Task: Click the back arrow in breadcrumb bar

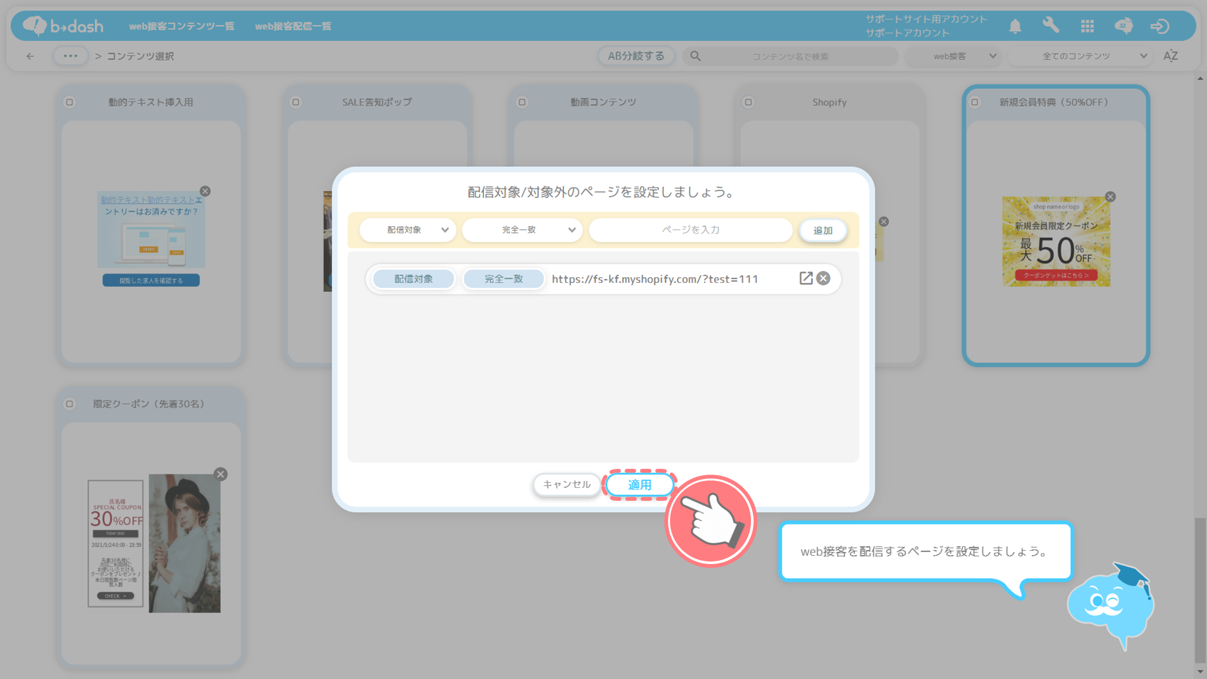Action: (30, 56)
